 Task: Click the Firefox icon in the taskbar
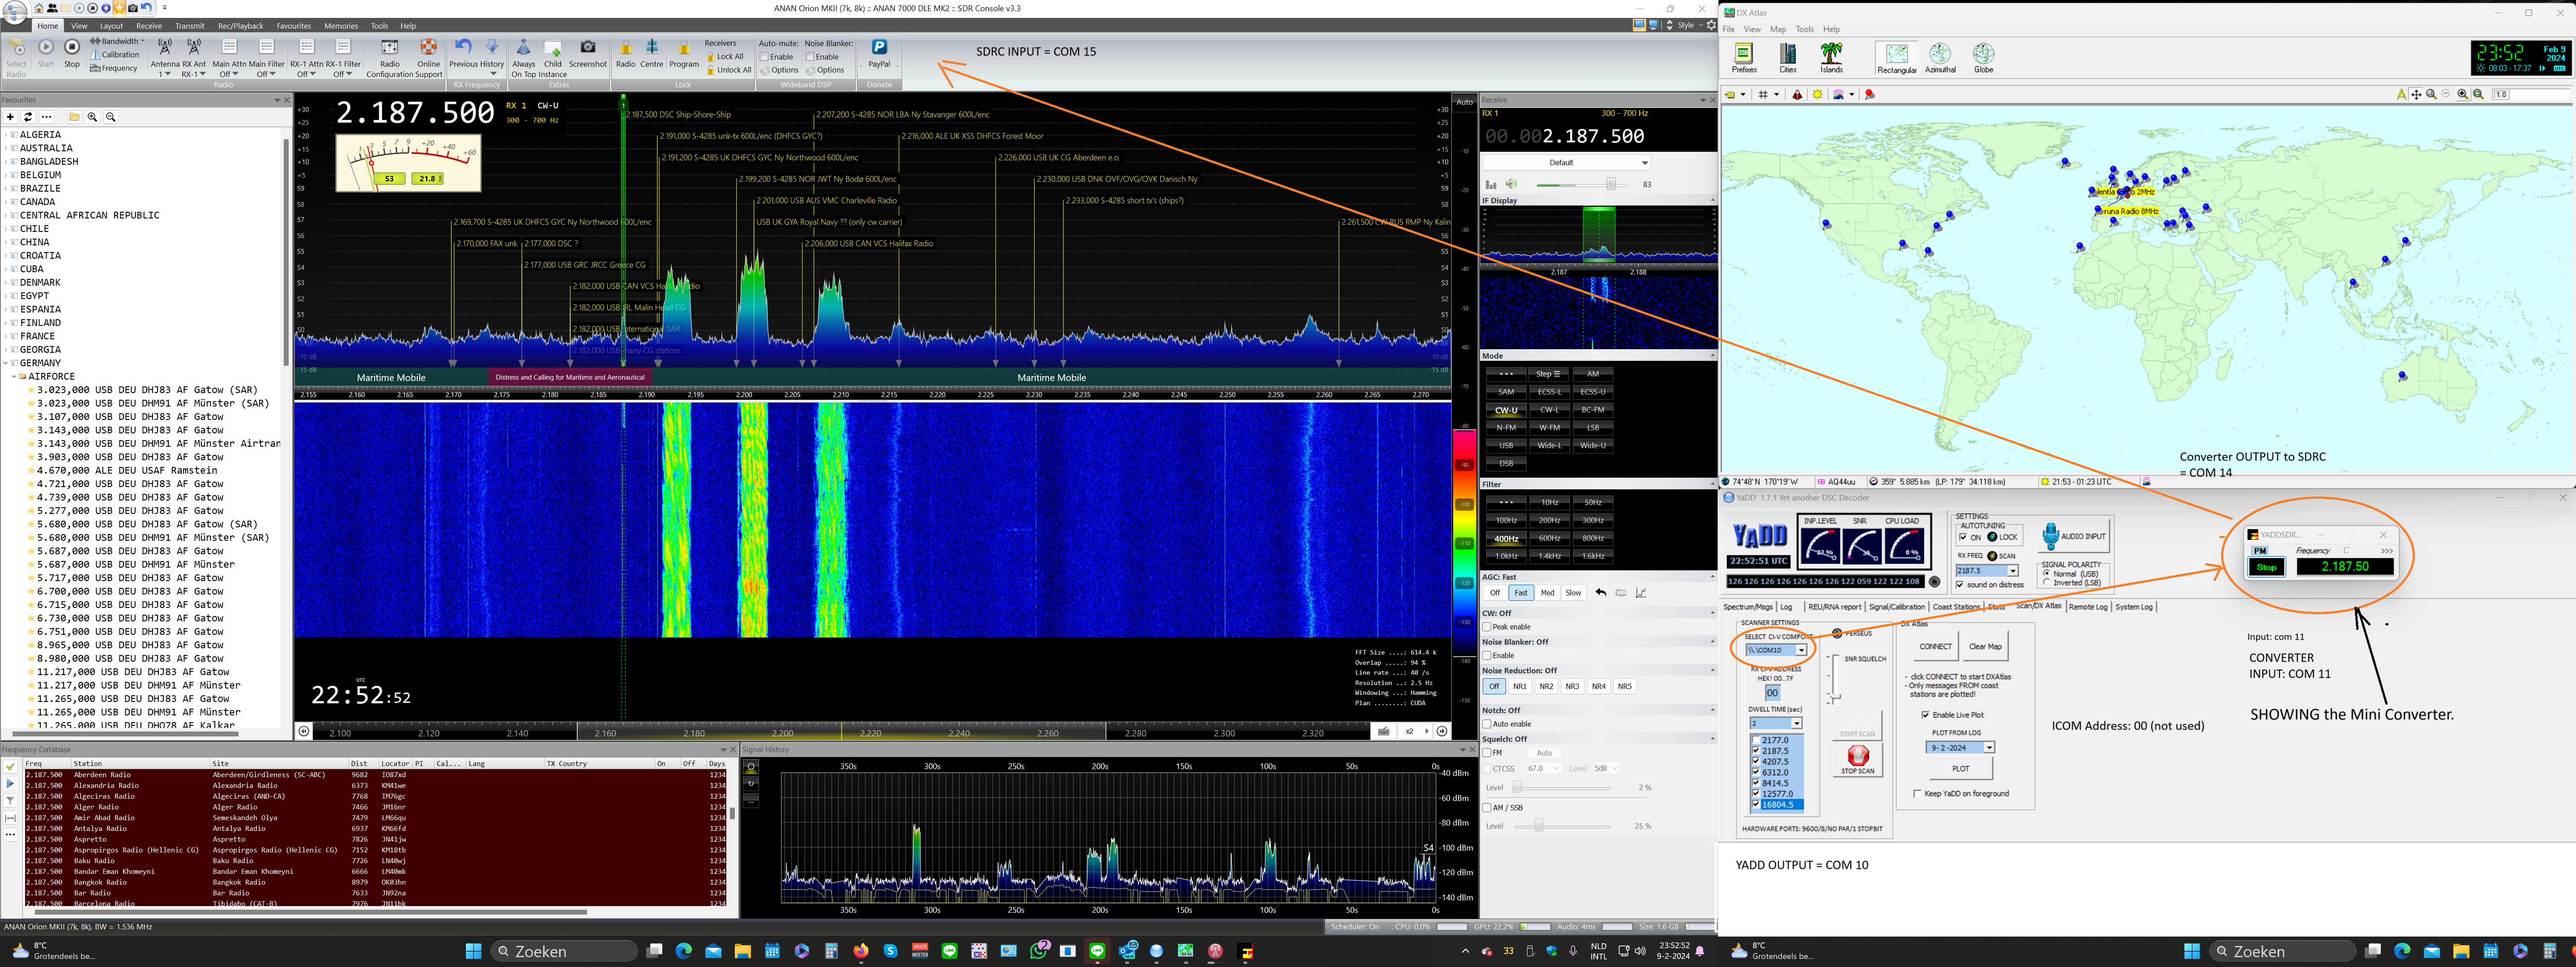861,951
